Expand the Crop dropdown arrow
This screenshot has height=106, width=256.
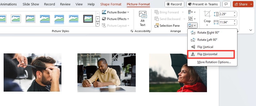tap(207, 25)
